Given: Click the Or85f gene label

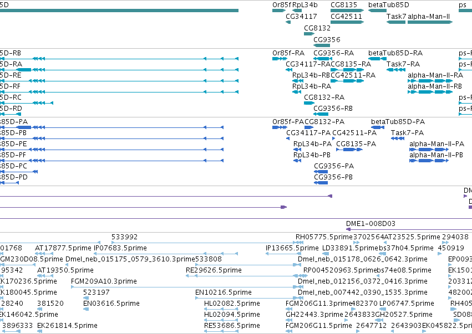Looking at the screenshot, I should point(282,5).
